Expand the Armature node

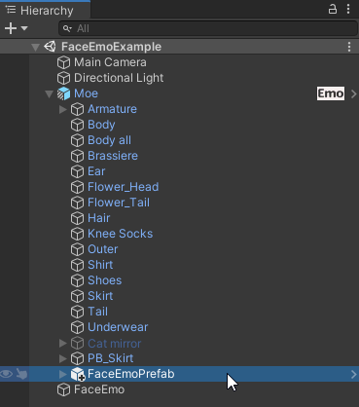63,109
